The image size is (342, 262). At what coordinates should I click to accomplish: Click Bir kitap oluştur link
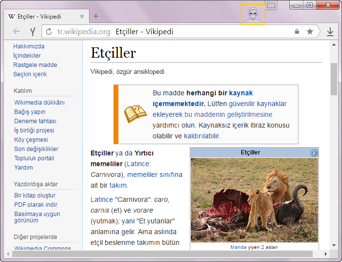click(35, 196)
